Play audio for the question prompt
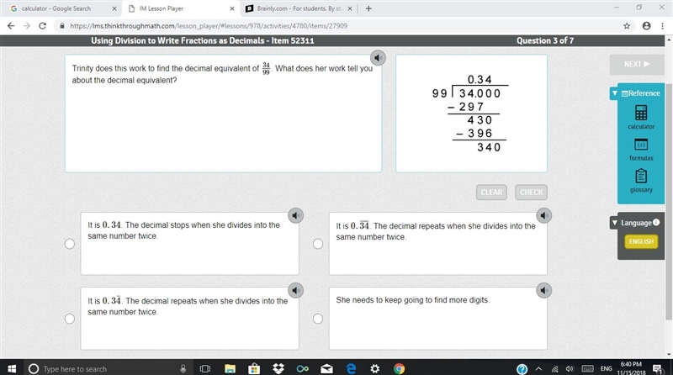 [x=378, y=58]
